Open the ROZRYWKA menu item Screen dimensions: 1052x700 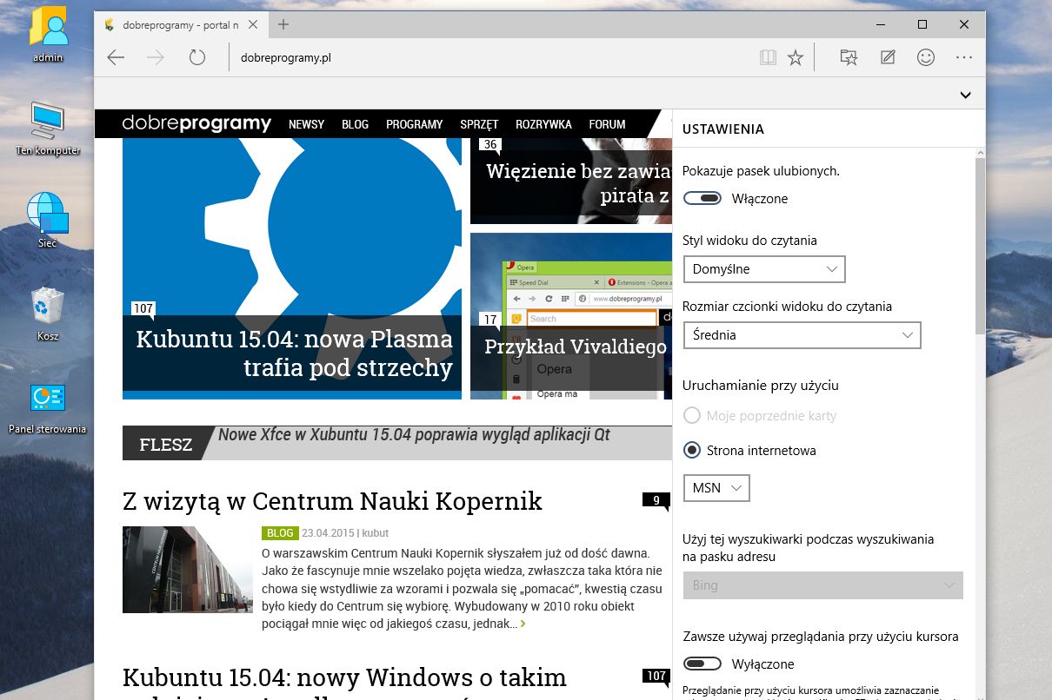click(543, 124)
